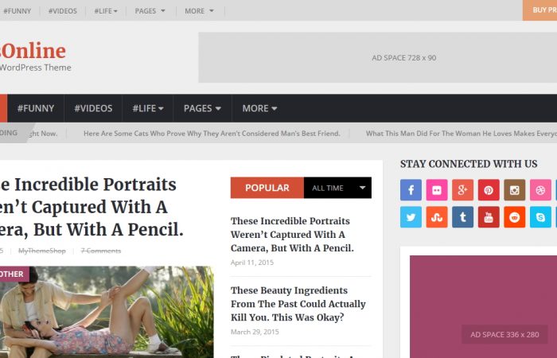
Task: Open the Facebook social icon
Action: (411, 190)
